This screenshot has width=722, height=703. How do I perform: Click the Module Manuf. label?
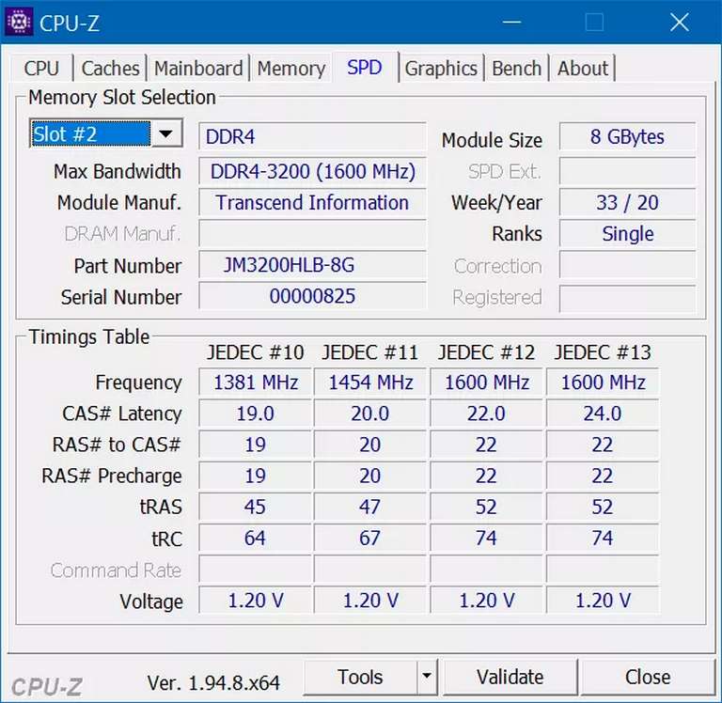(x=119, y=203)
